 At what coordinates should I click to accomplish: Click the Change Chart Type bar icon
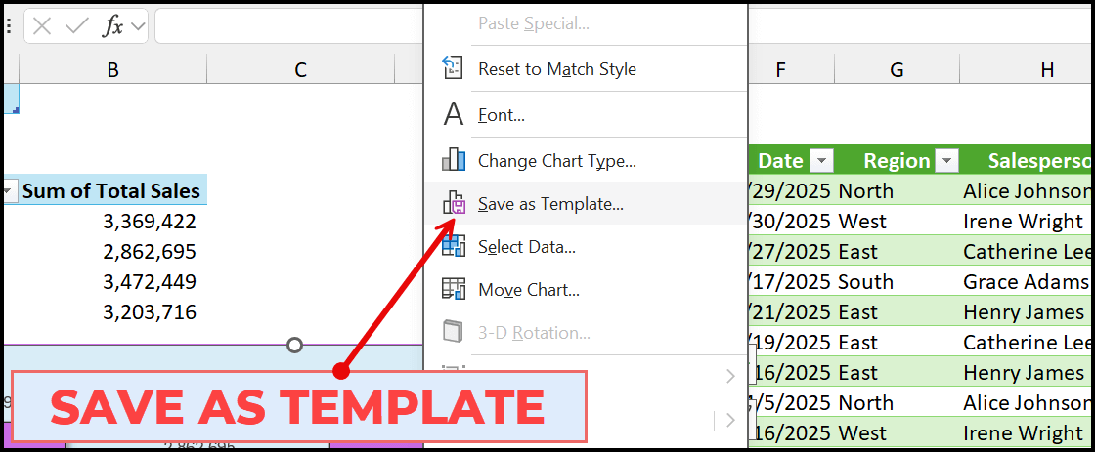453,160
